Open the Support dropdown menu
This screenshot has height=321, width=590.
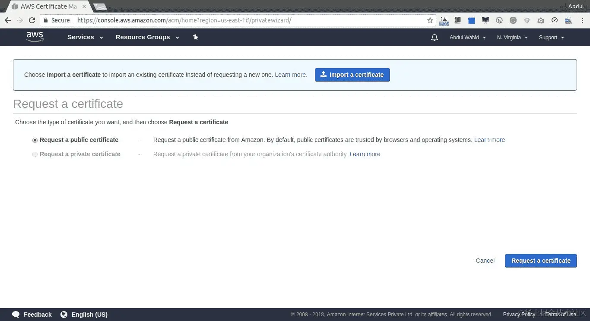552,38
